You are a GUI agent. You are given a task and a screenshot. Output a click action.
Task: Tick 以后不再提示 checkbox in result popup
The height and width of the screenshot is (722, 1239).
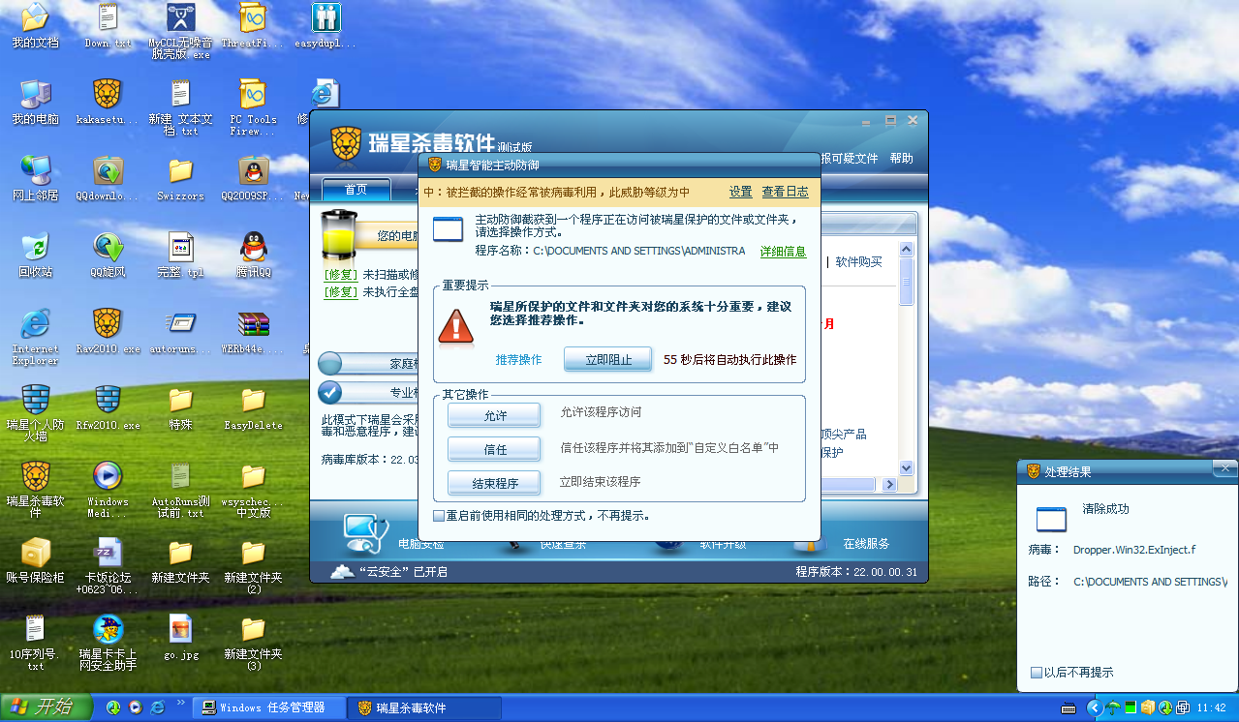pos(1037,672)
